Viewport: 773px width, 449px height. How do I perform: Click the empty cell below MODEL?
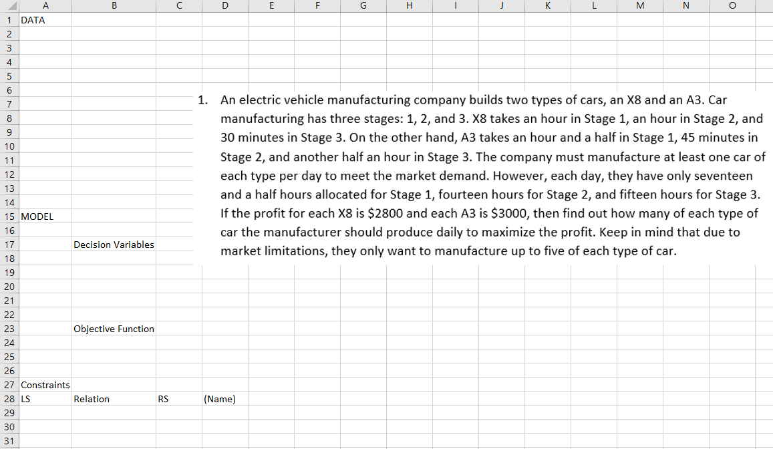pyautogui.click(x=45, y=231)
